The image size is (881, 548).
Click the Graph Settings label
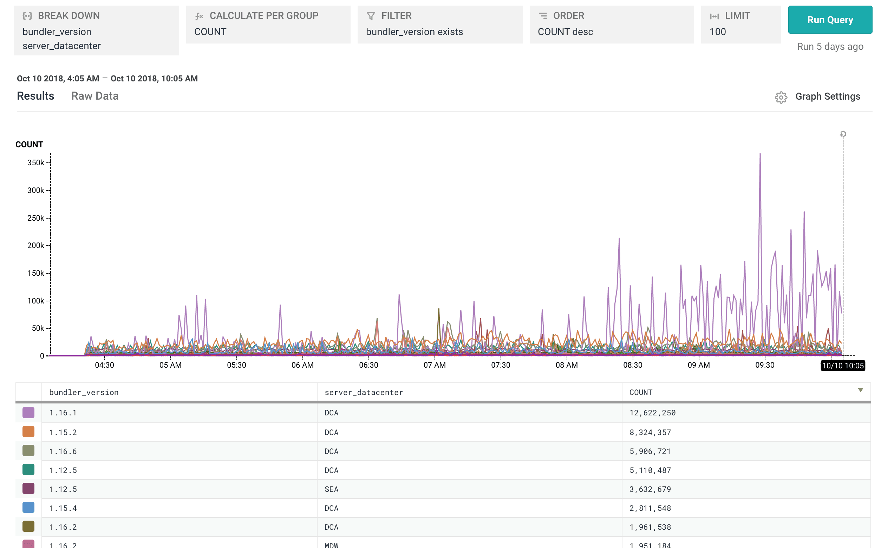828,96
